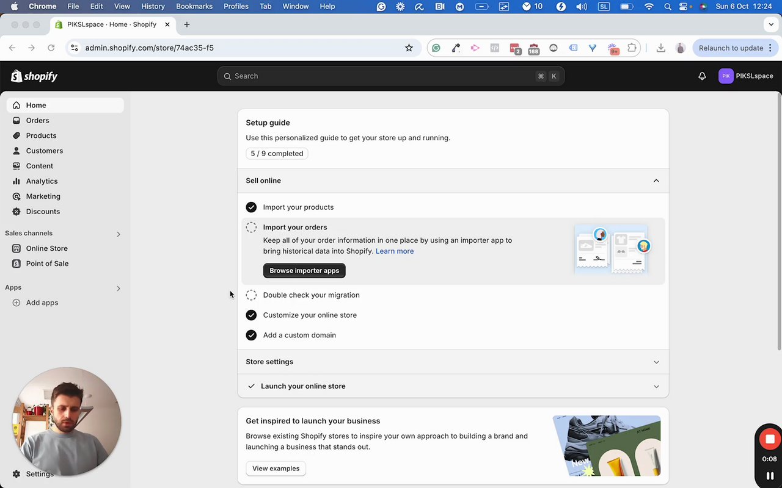
Task: Reload the page in Chrome
Action: [51, 48]
